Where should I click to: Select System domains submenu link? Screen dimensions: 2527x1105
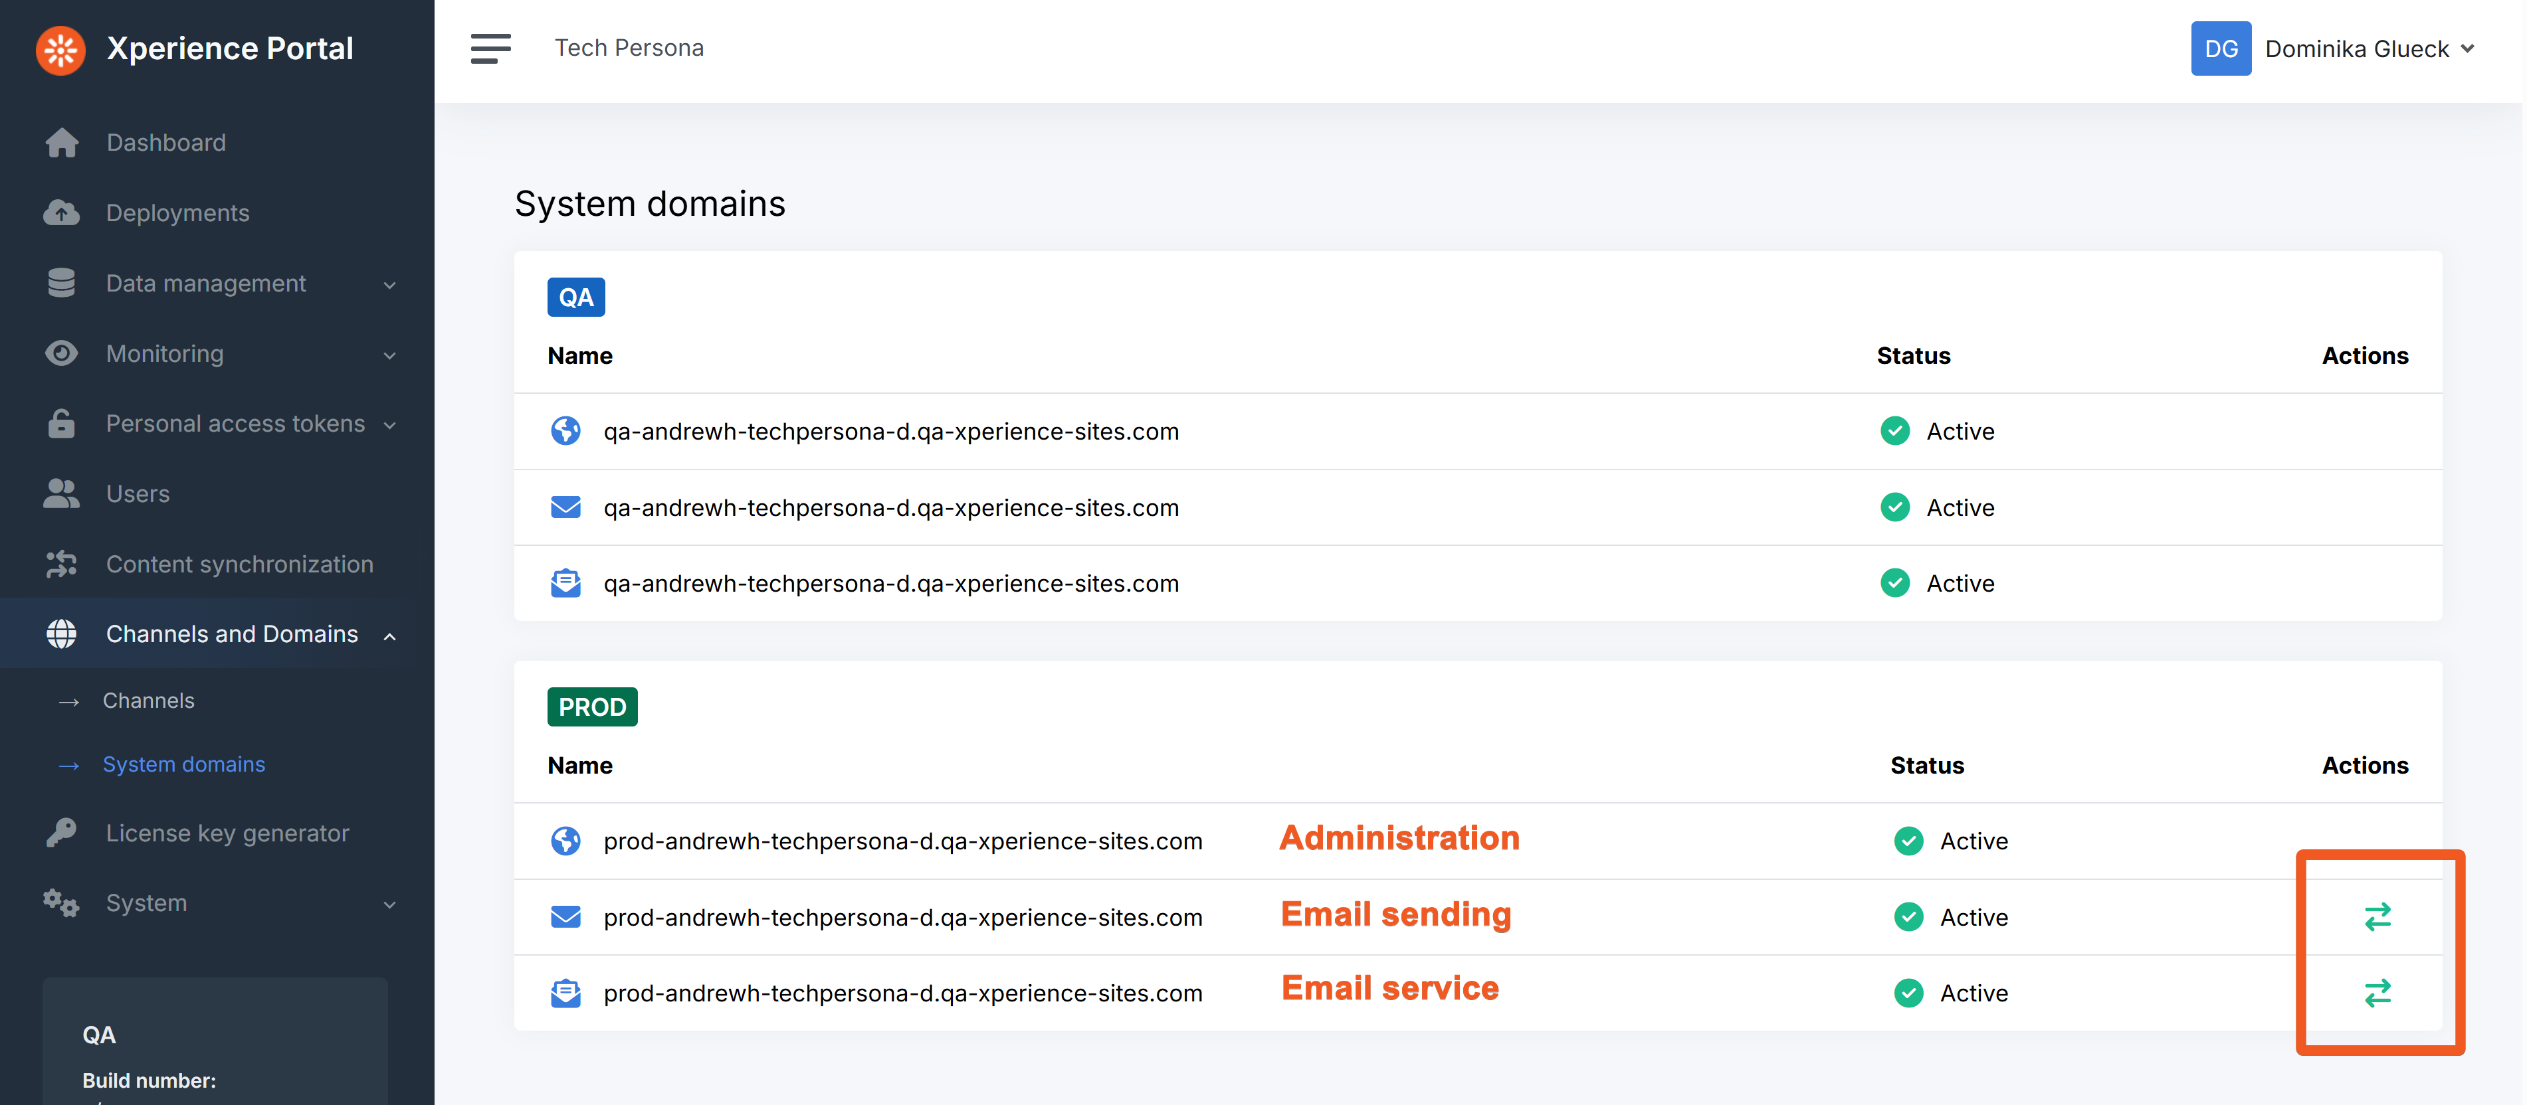pos(183,765)
